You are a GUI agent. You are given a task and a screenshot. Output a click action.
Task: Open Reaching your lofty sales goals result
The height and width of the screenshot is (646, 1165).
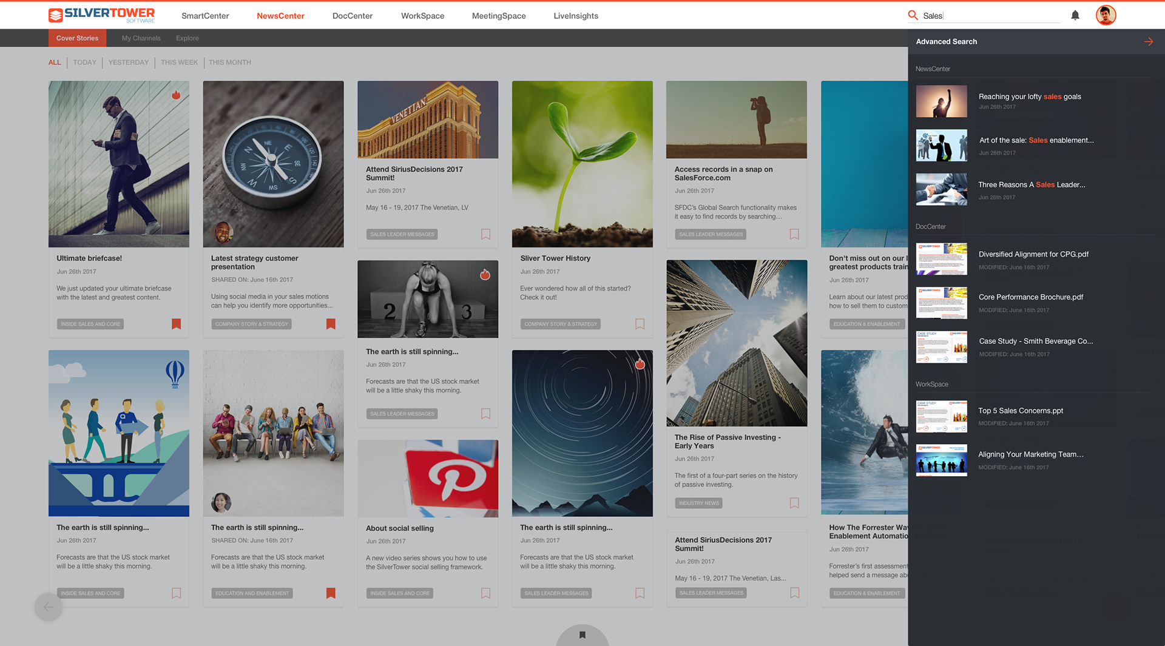click(1029, 96)
